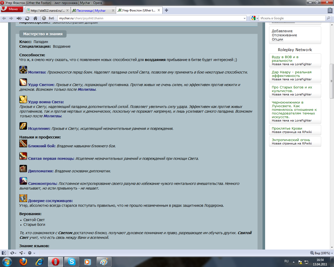Expand Opera Turbo dropdown arrow in status bar
This screenshot has height=267, width=334.
(x=34, y=253)
